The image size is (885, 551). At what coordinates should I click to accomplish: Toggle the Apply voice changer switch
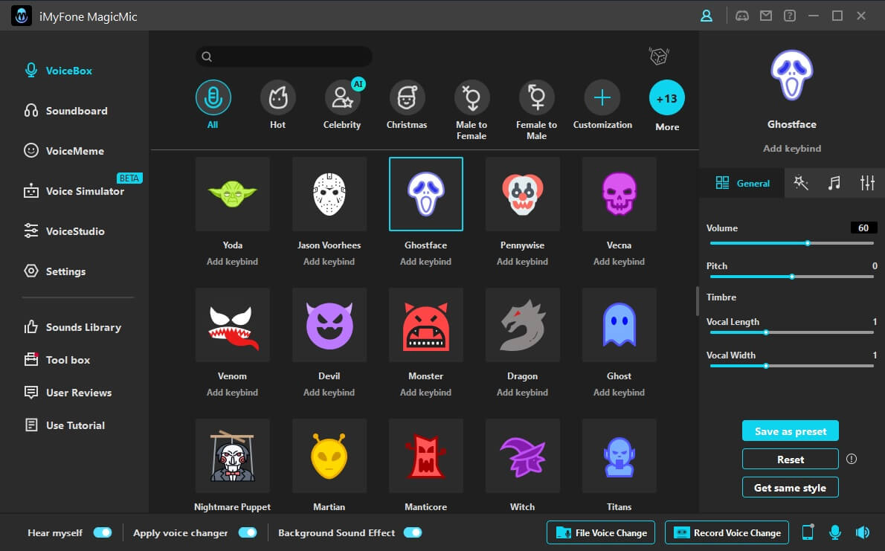pos(248,532)
